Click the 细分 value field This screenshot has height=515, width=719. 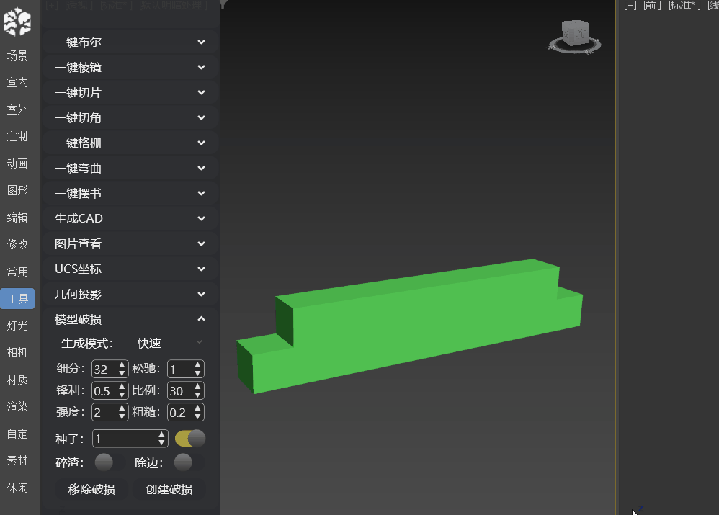coord(104,370)
